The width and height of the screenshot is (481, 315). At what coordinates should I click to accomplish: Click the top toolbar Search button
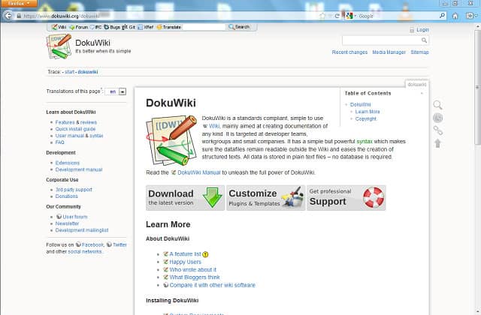click(239, 27)
